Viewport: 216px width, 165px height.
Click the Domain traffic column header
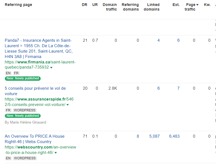(x=110, y=7)
